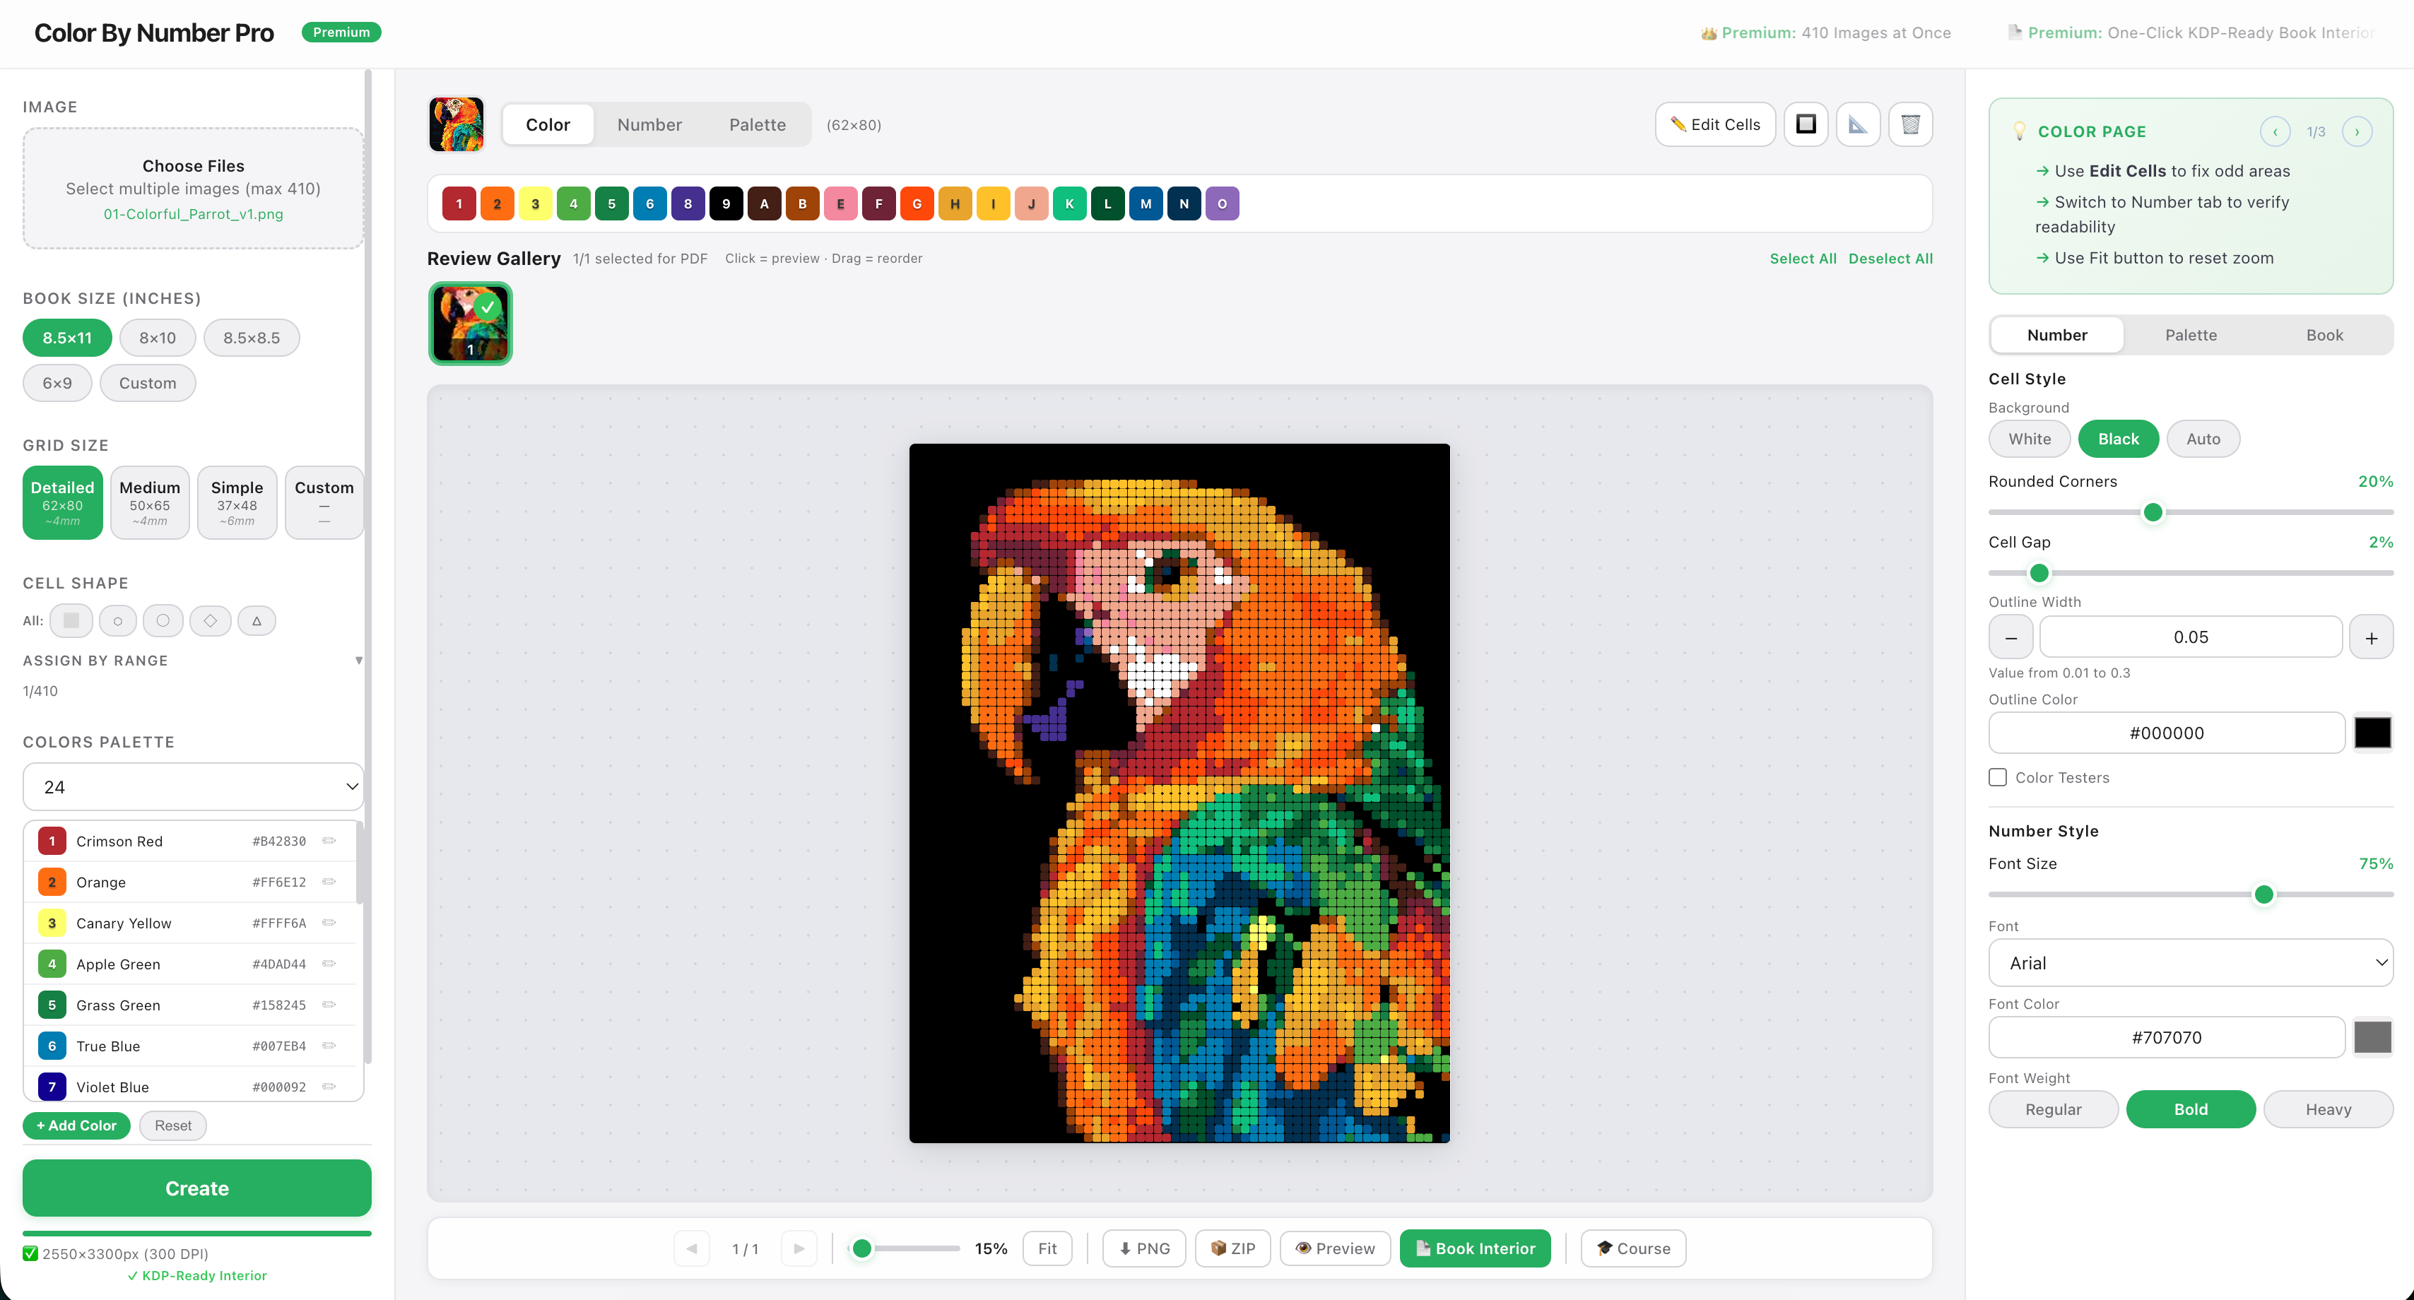Image resolution: width=2414 pixels, height=1300 pixels.
Task: Open the Book tab in the right panel
Action: pos(2324,334)
